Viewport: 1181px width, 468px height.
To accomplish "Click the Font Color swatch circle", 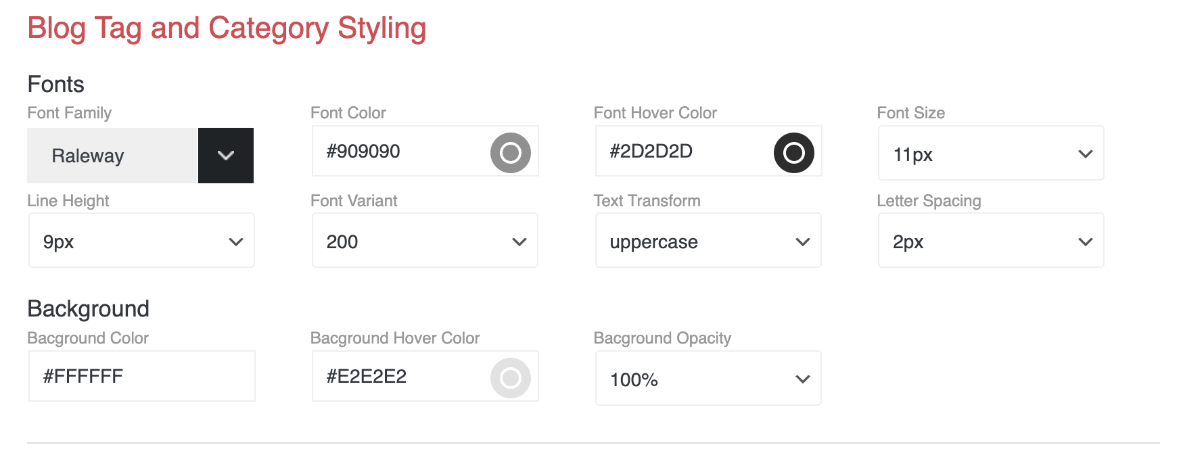I will [510, 153].
